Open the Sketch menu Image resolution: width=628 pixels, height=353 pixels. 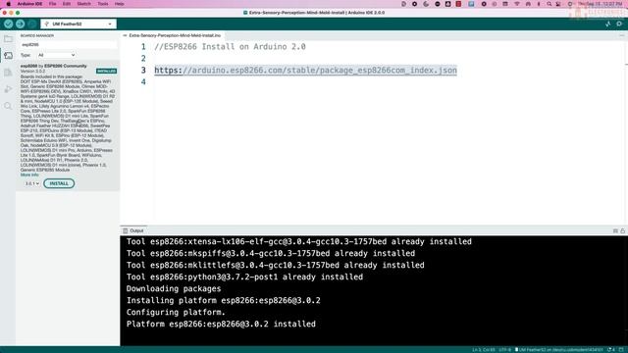[x=83, y=4]
